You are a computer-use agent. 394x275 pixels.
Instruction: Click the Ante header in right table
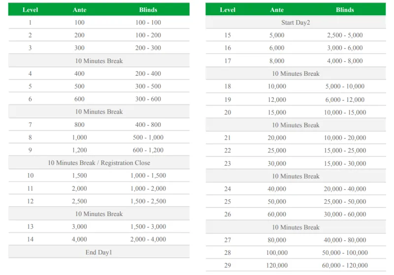(277, 10)
